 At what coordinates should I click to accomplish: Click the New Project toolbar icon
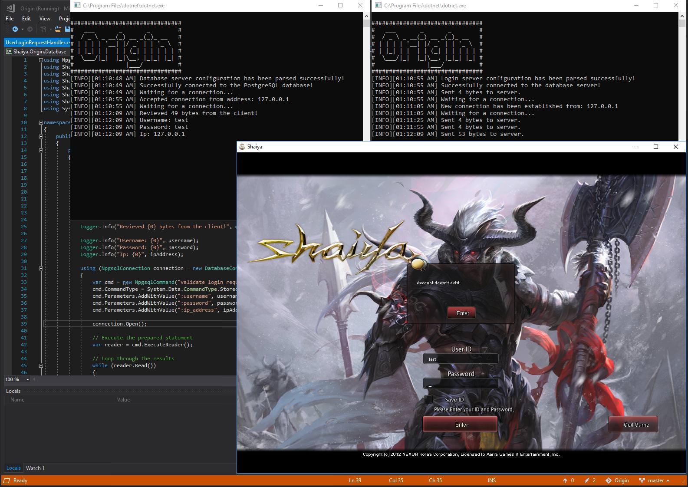click(x=43, y=29)
